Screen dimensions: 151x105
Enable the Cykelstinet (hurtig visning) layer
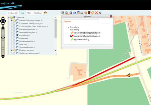[17, 23]
